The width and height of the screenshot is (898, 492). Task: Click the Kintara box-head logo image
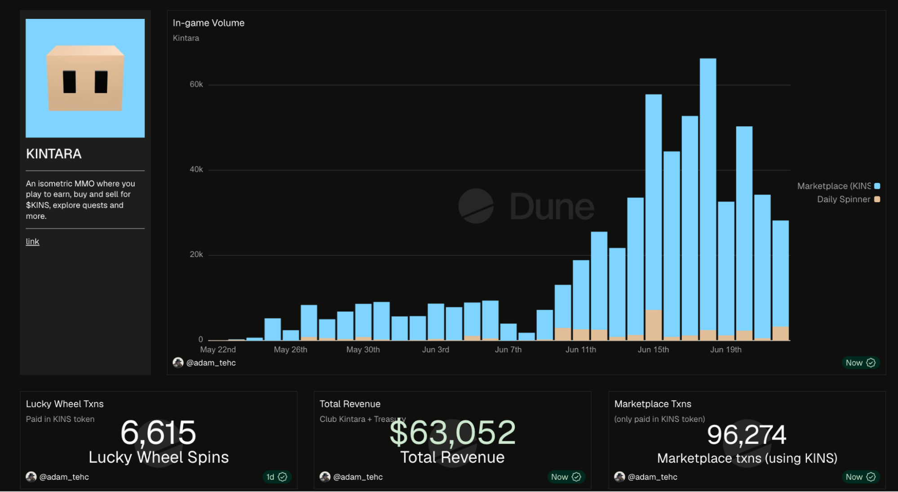(x=85, y=78)
